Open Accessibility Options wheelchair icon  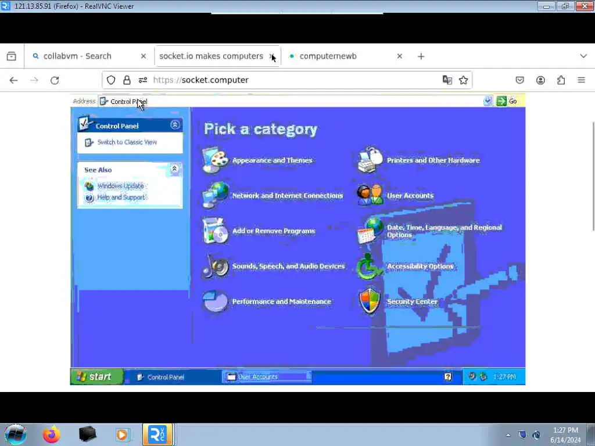369,266
